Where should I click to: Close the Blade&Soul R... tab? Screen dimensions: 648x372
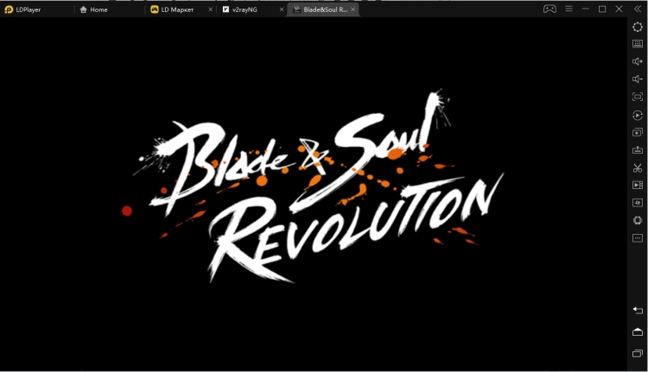353,9
